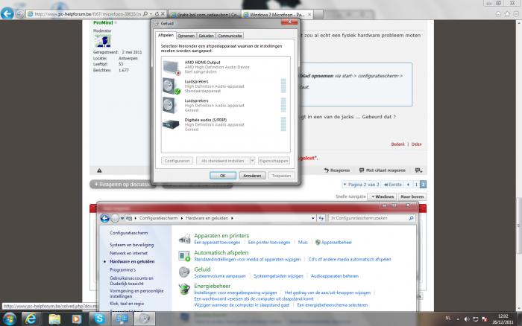Open the Windows quick navigation dropdown

coord(383,196)
